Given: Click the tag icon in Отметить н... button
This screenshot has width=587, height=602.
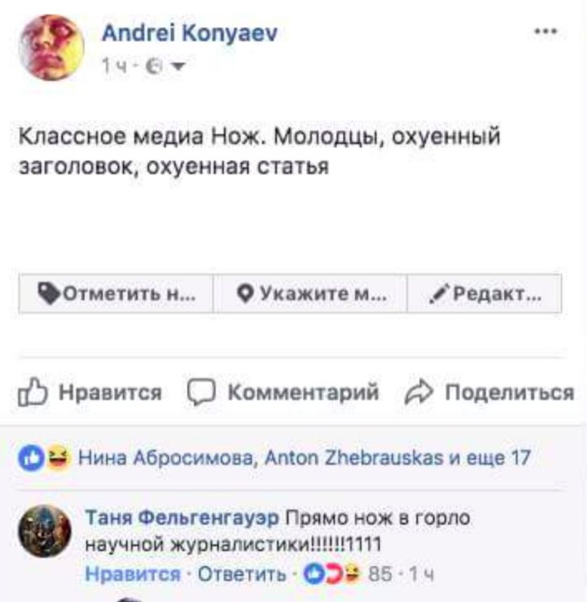Looking at the screenshot, I should [x=48, y=293].
